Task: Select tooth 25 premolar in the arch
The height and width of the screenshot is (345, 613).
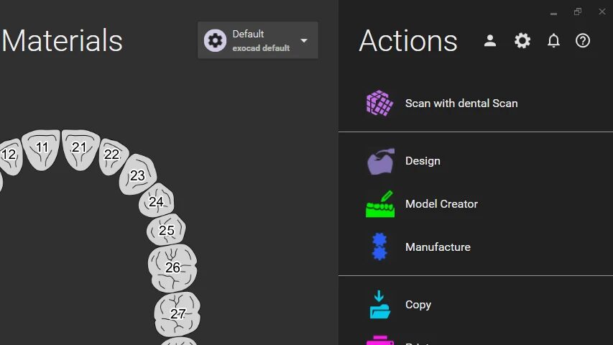Action: point(166,230)
